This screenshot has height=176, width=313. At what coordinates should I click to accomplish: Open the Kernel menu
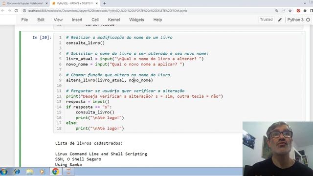[x=114, y=20]
